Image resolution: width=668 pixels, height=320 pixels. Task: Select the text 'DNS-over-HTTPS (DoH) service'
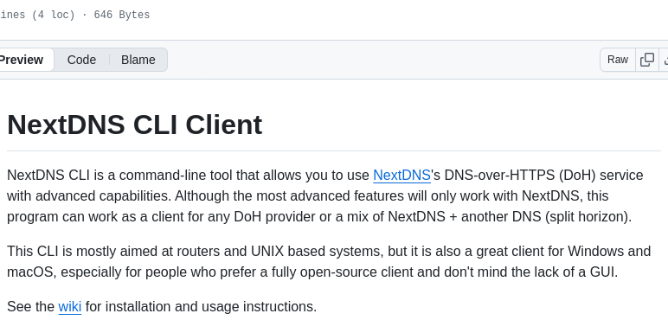pos(543,176)
